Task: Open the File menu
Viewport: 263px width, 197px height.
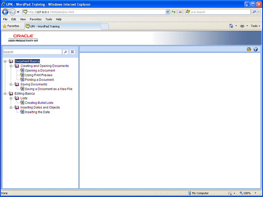Action: [5, 19]
